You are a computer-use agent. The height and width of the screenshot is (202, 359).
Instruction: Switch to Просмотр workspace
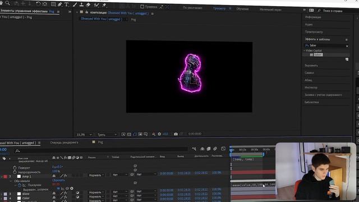click(219, 8)
